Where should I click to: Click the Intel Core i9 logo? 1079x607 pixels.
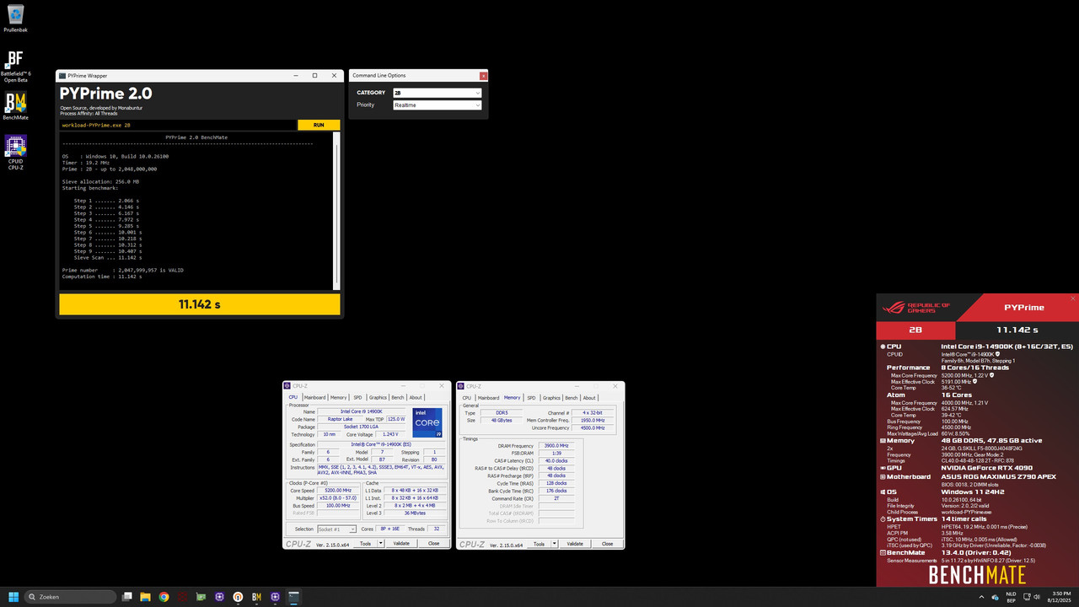[427, 422]
